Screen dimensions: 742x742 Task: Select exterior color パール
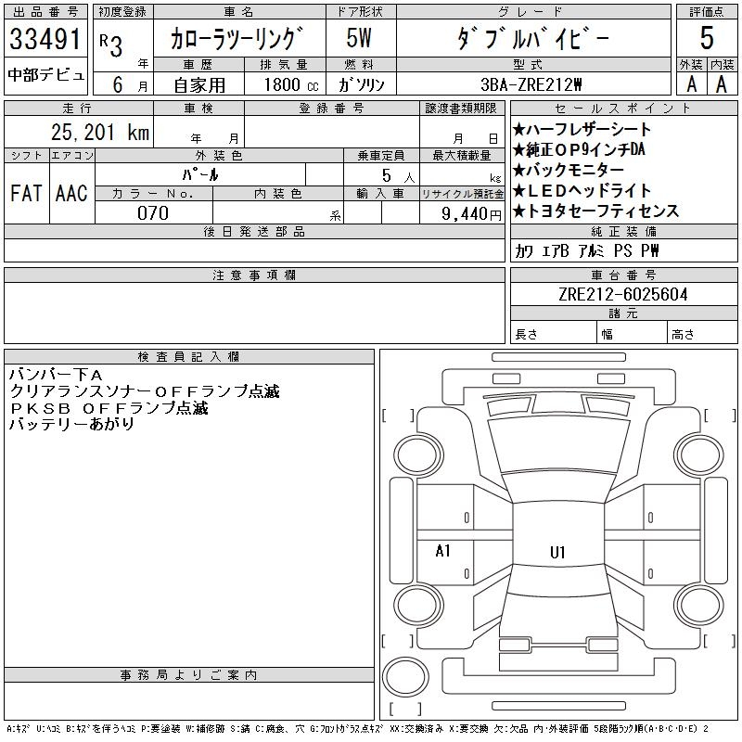coord(200,174)
